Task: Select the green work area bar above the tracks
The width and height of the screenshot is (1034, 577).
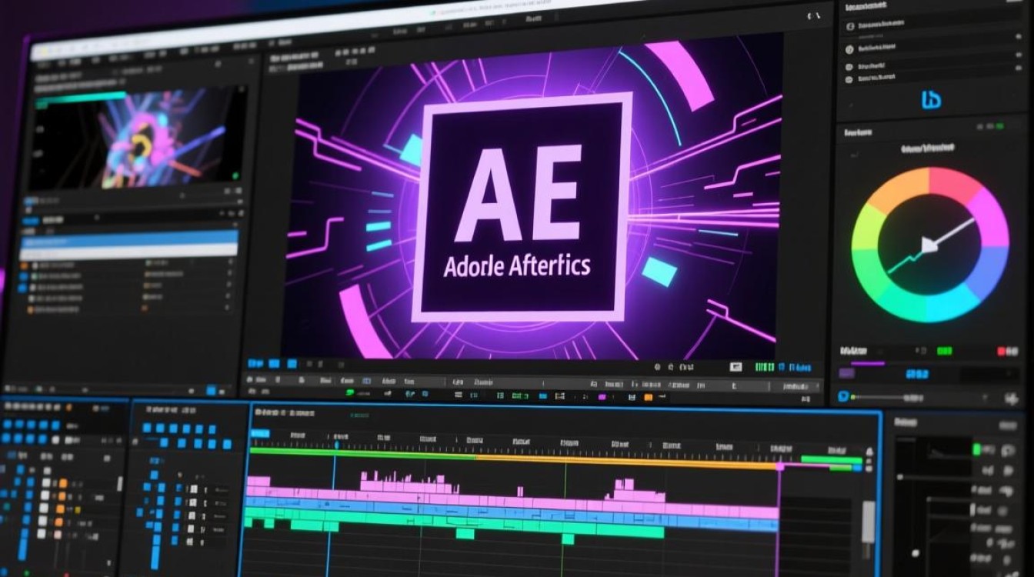Action: coord(363,453)
